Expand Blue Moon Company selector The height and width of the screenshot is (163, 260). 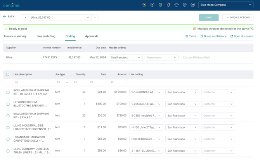[x=226, y=5]
